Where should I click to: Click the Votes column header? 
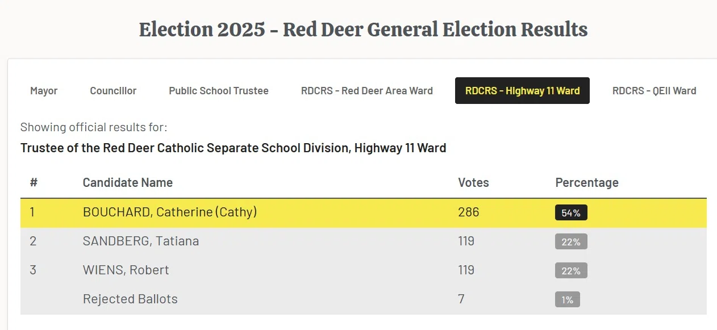[x=473, y=183]
